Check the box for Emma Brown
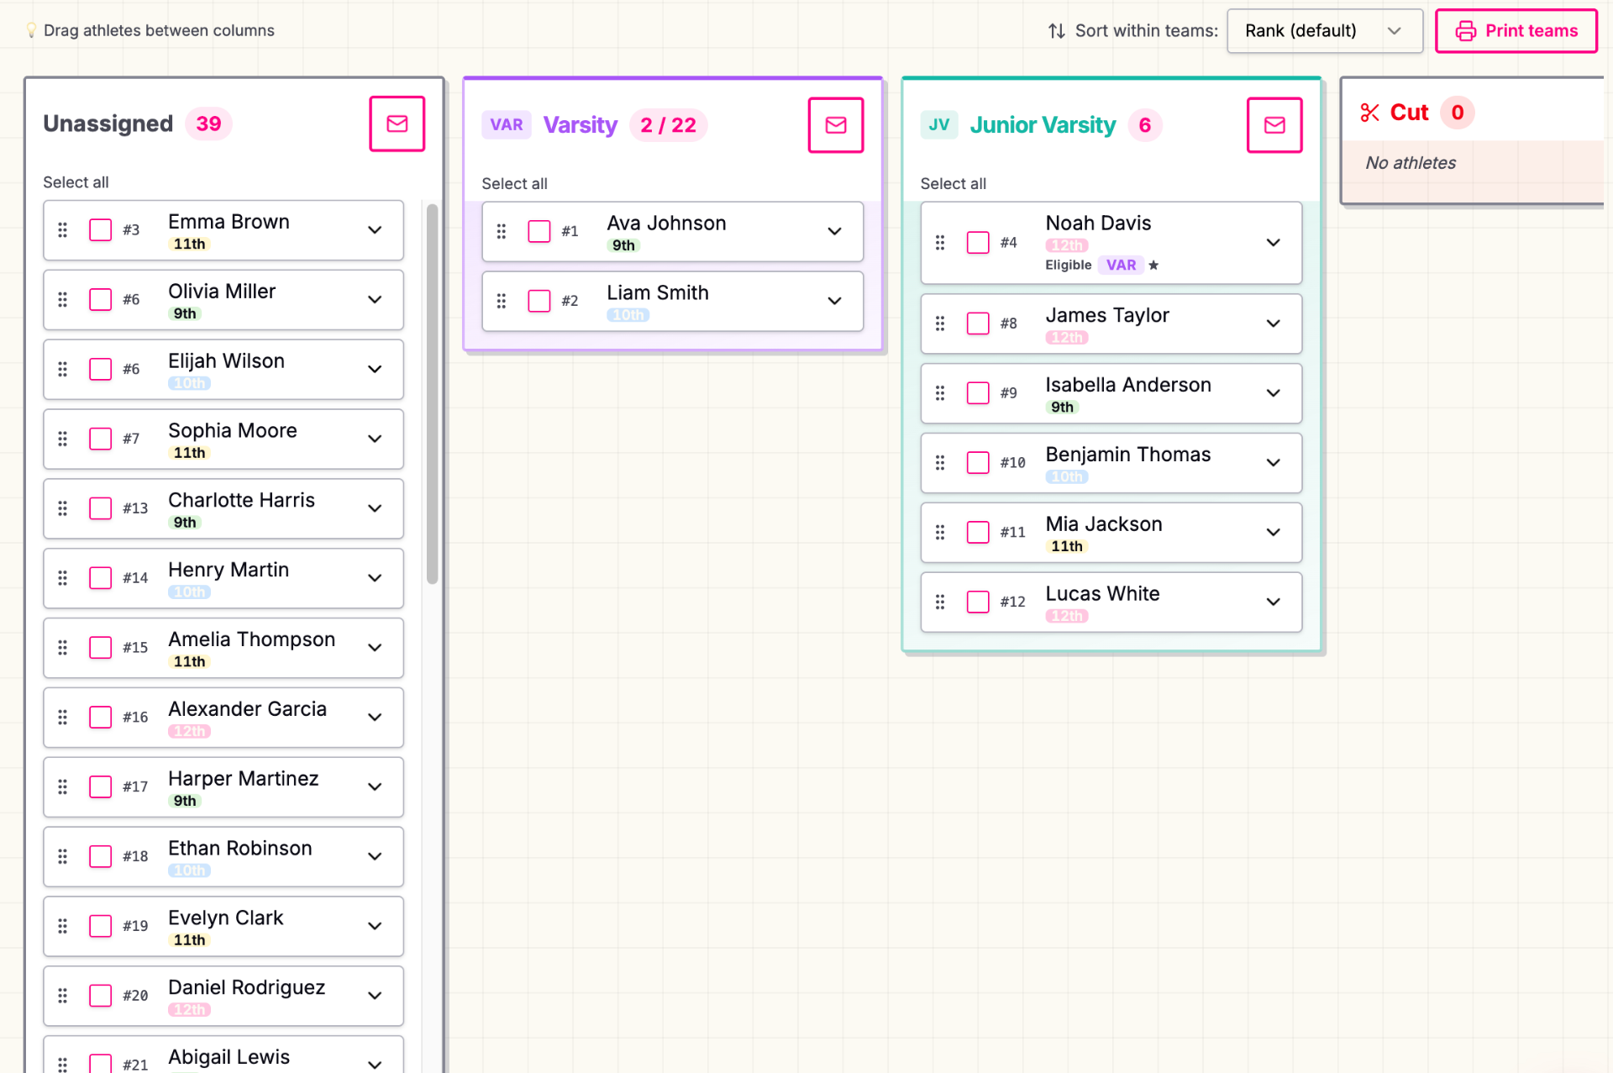The width and height of the screenshot is (1613, 1073). point(100,229)
